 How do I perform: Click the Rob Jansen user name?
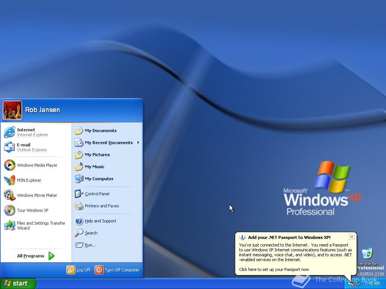pyautogui.click(x=43, y=110)
